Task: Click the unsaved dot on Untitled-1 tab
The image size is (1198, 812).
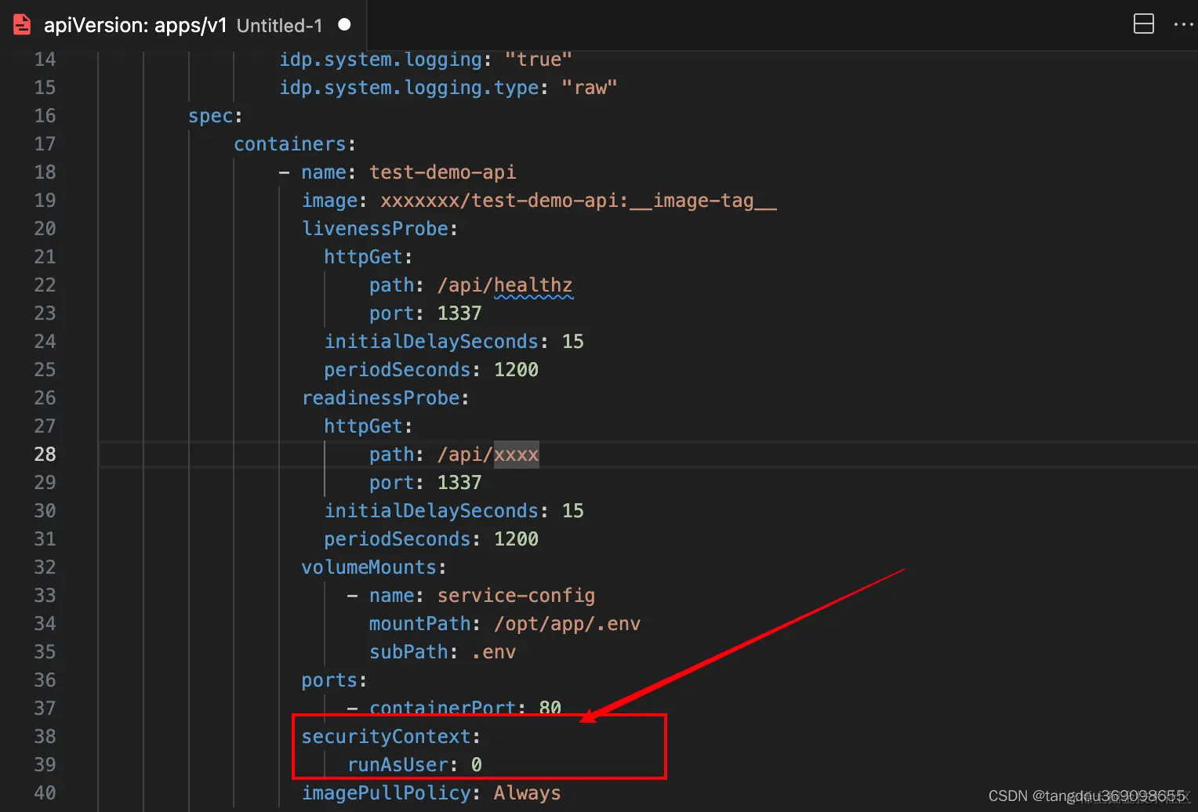Action: pyautogui.click(x=344, y=25)
